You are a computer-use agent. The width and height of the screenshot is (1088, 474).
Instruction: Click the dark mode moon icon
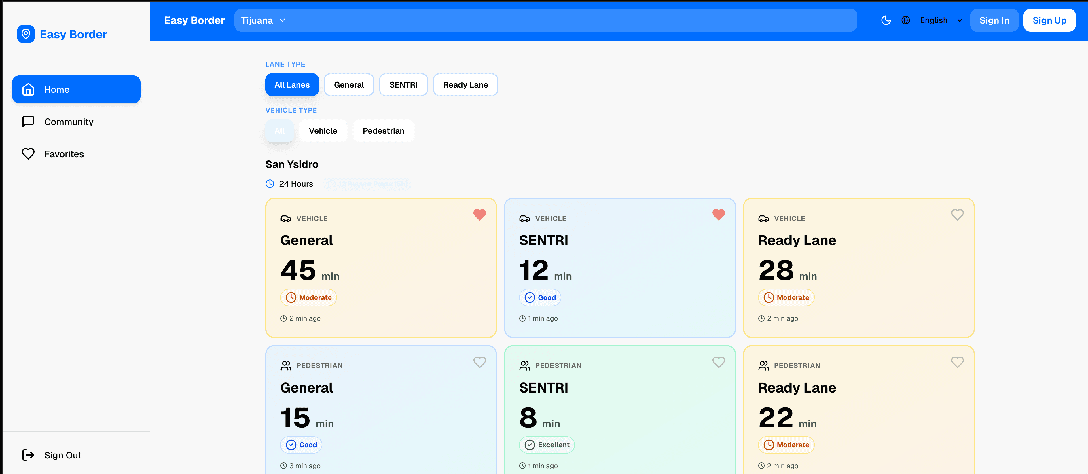886,20
